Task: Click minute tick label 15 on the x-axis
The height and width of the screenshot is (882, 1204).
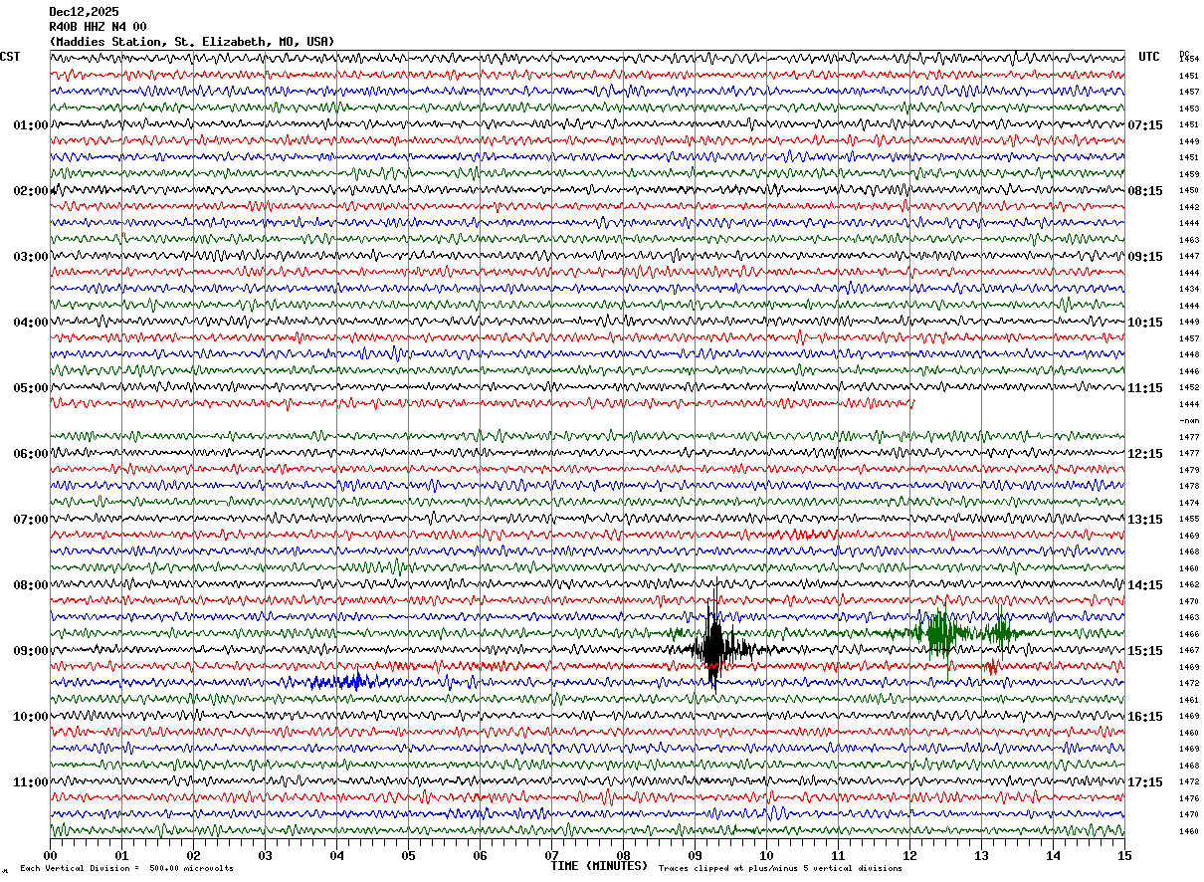Action: click(1124, 855)
